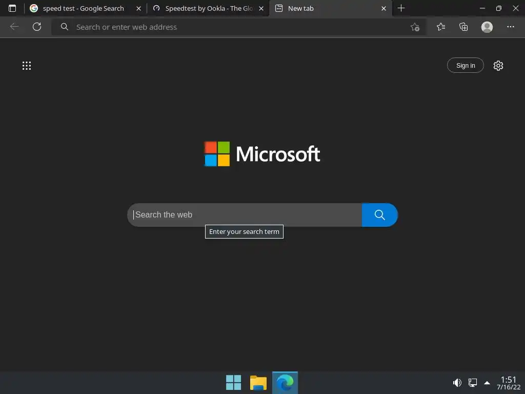Image resolution: width=525 pixels, height=394 pixels.
Task: Add this page to favorites star icon
Action: point(415,27)
